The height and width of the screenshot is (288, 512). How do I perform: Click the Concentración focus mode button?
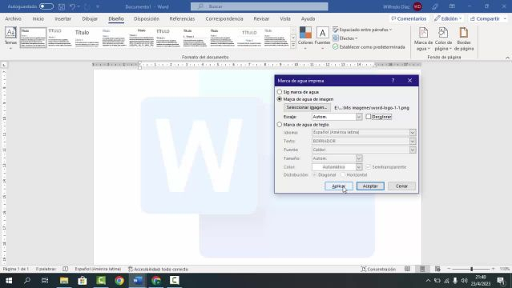coord(378,269)
